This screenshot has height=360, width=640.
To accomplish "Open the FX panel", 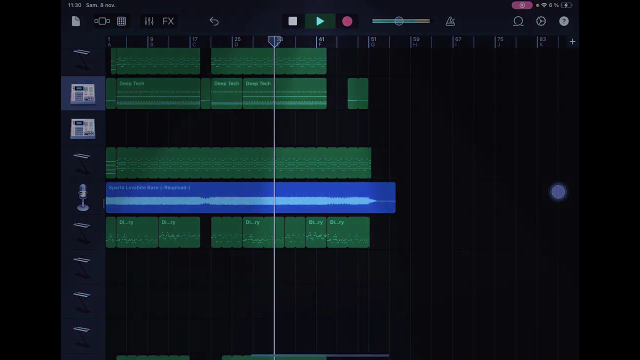I will pos(168,21).
